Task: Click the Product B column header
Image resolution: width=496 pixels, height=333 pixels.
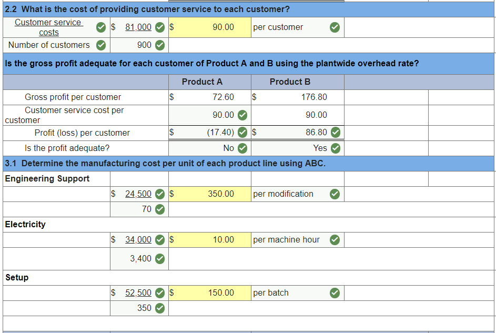Action: (x=289, y=82)
